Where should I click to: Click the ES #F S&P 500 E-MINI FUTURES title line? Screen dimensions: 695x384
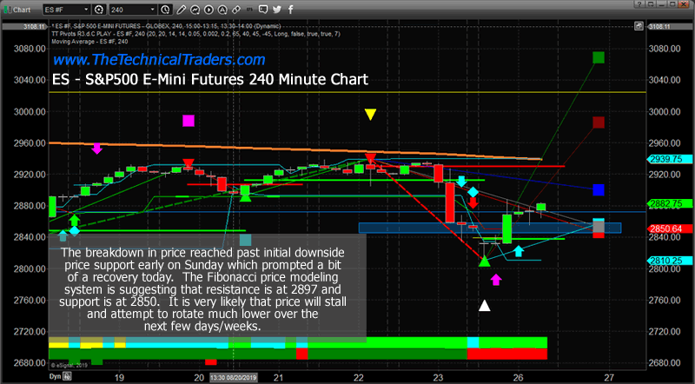click(166, 26)
